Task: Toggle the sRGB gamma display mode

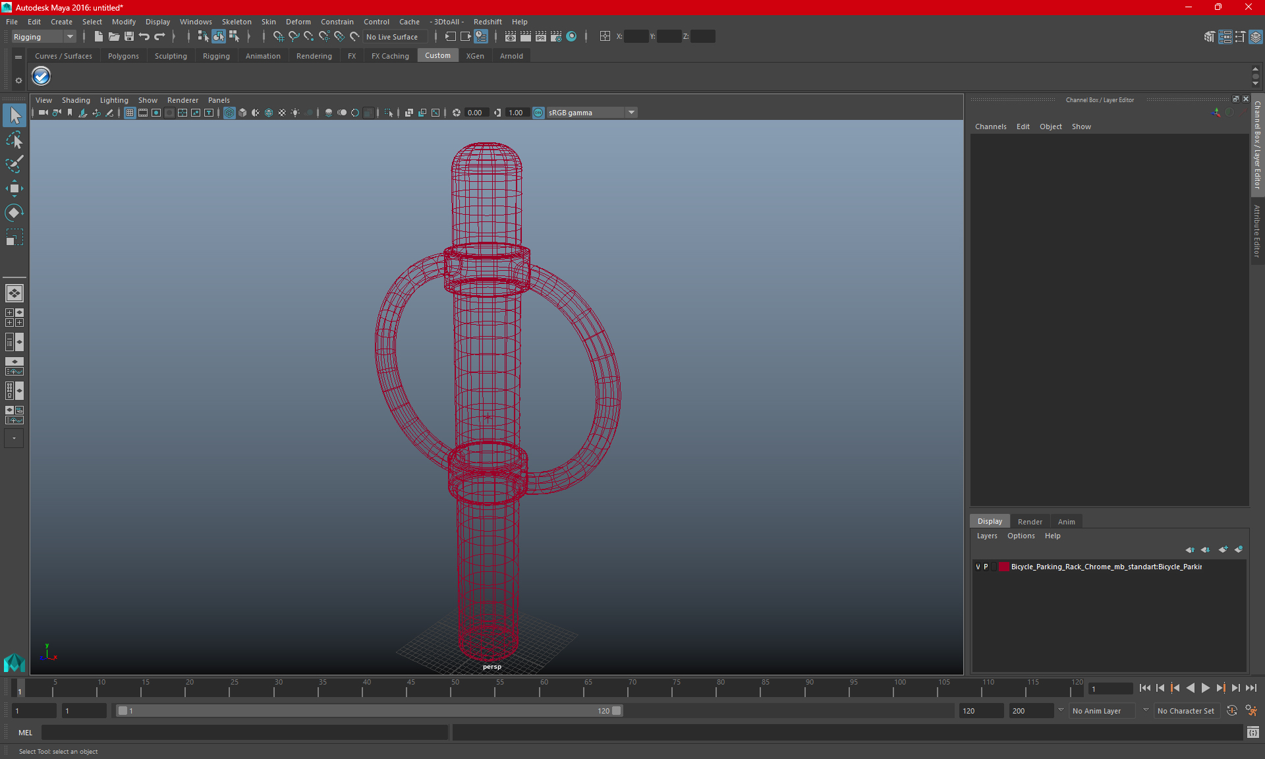Action: coord(540,112)
